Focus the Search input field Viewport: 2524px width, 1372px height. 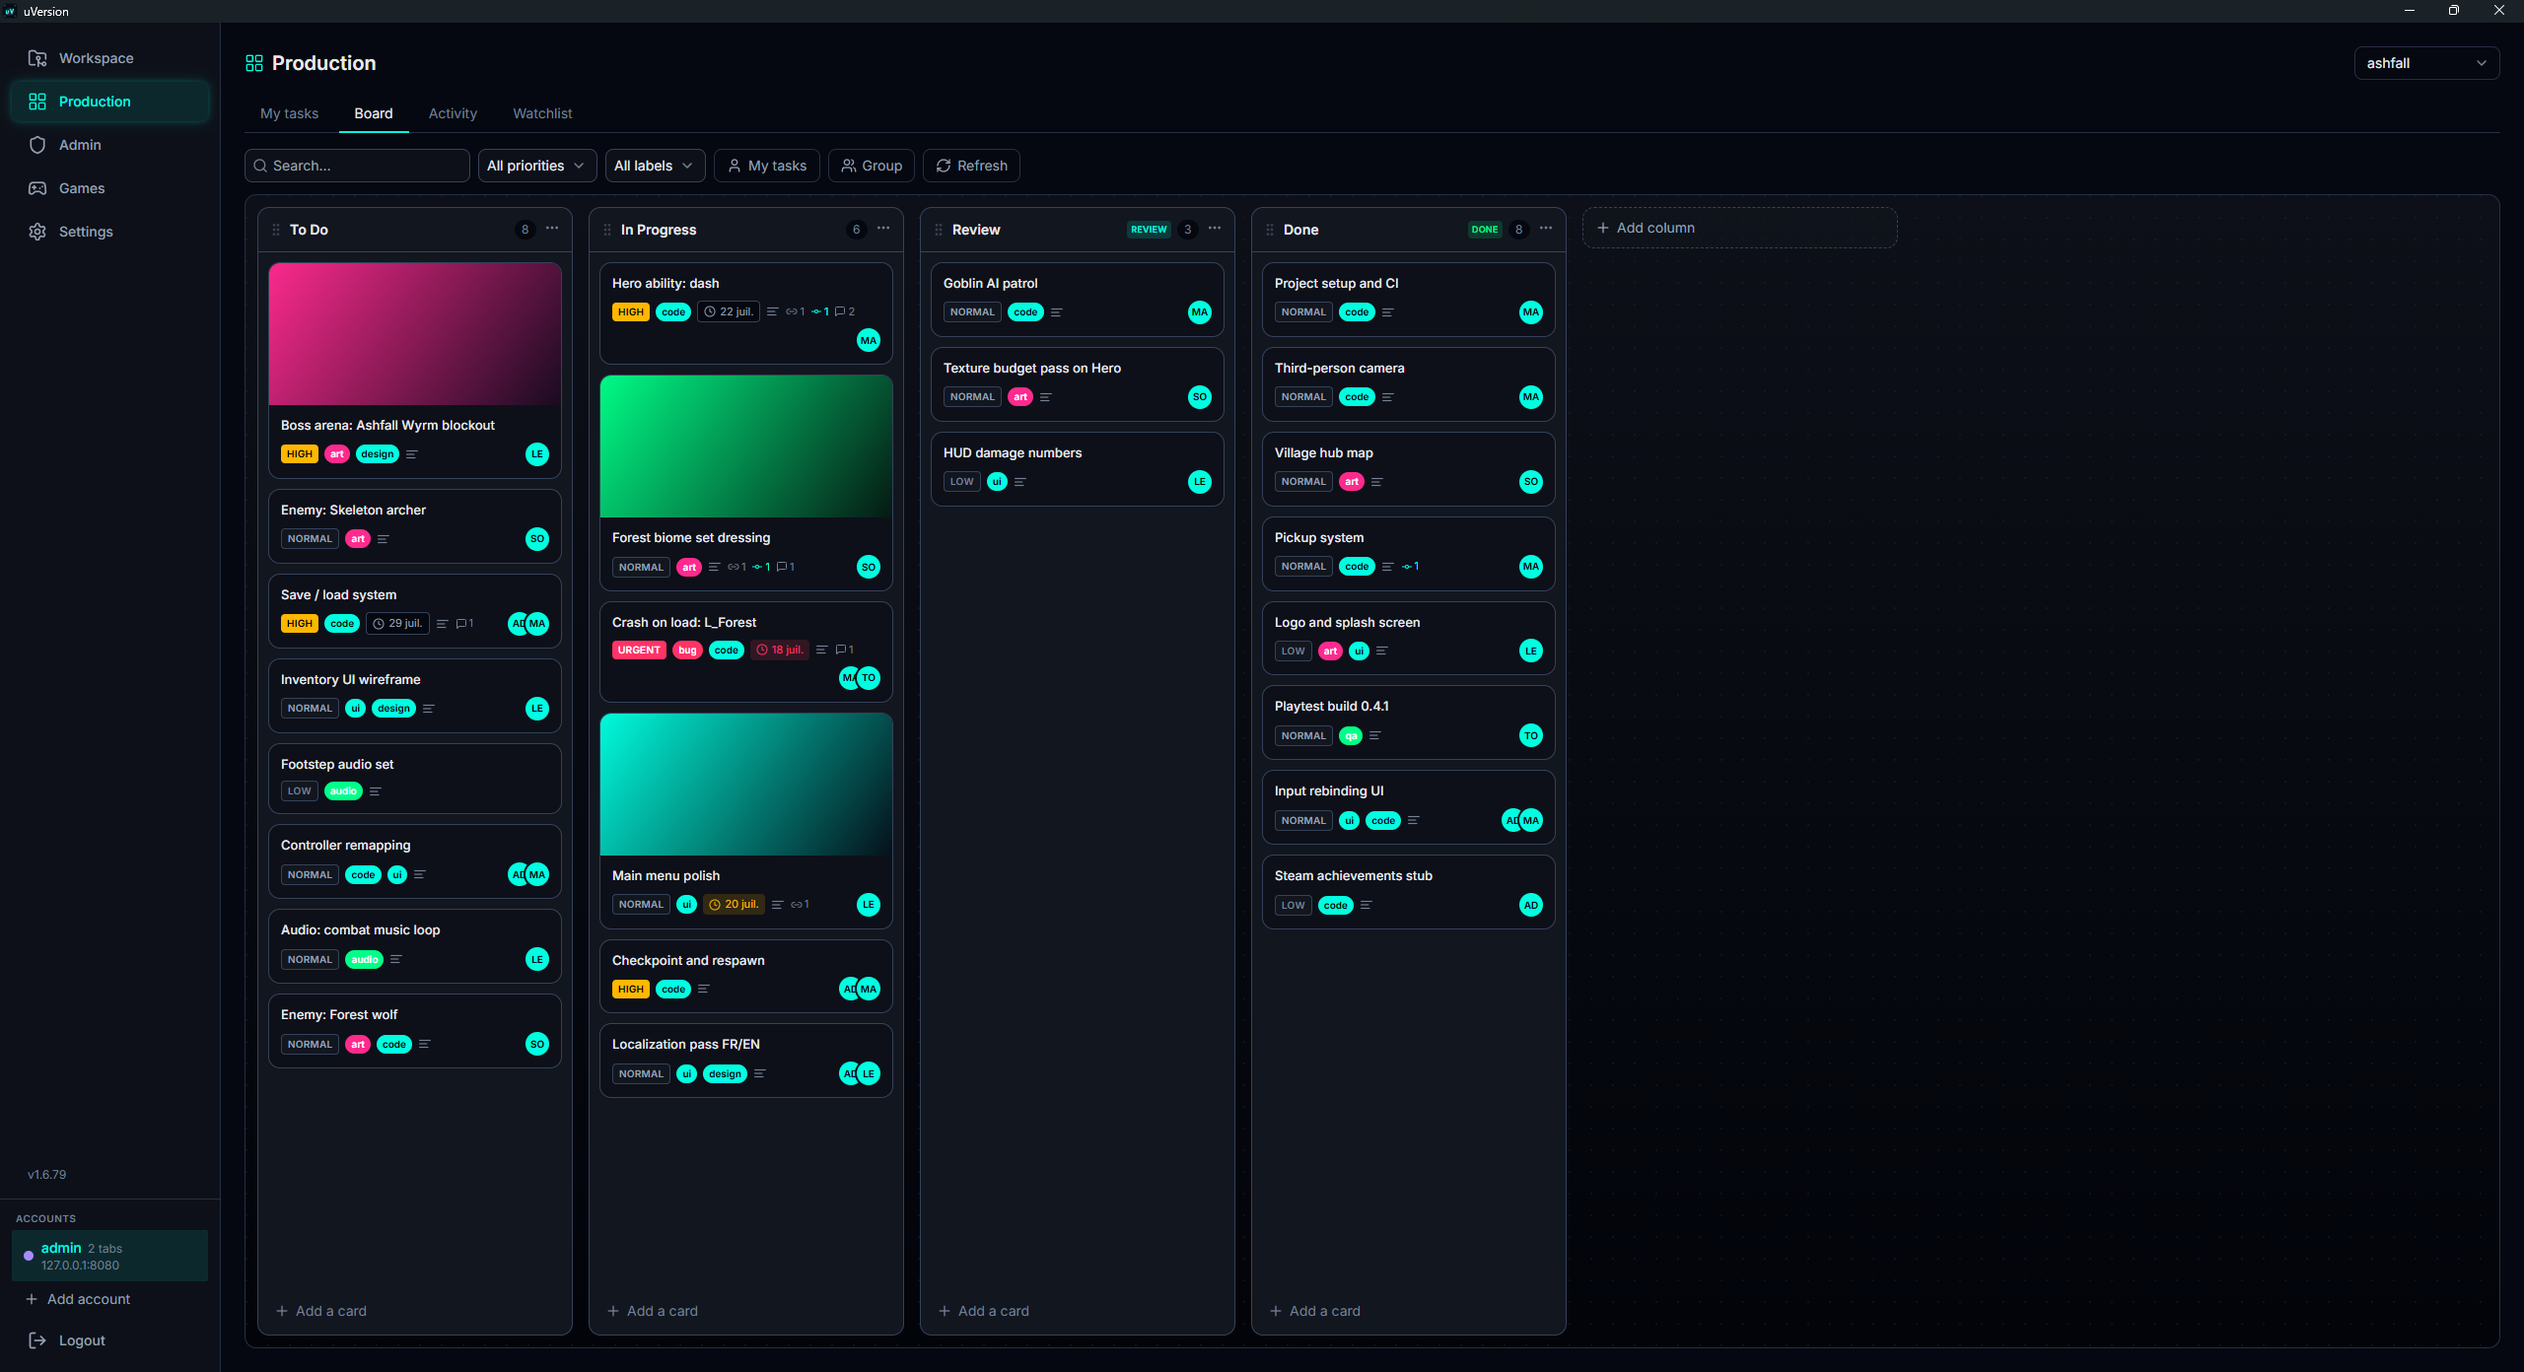(357, 166)
